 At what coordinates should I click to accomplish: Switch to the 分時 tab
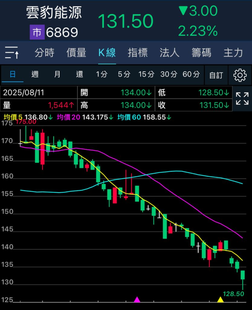[x=44, y=53]
